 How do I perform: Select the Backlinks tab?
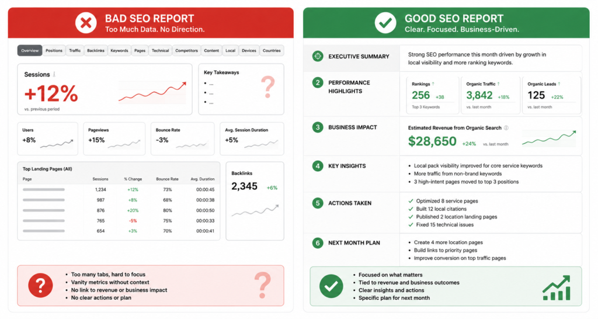[96, 50]
